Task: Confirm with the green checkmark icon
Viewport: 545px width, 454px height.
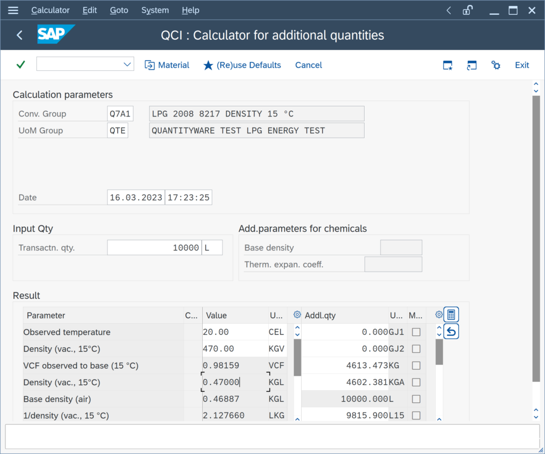Action: (x=21, y=64)
